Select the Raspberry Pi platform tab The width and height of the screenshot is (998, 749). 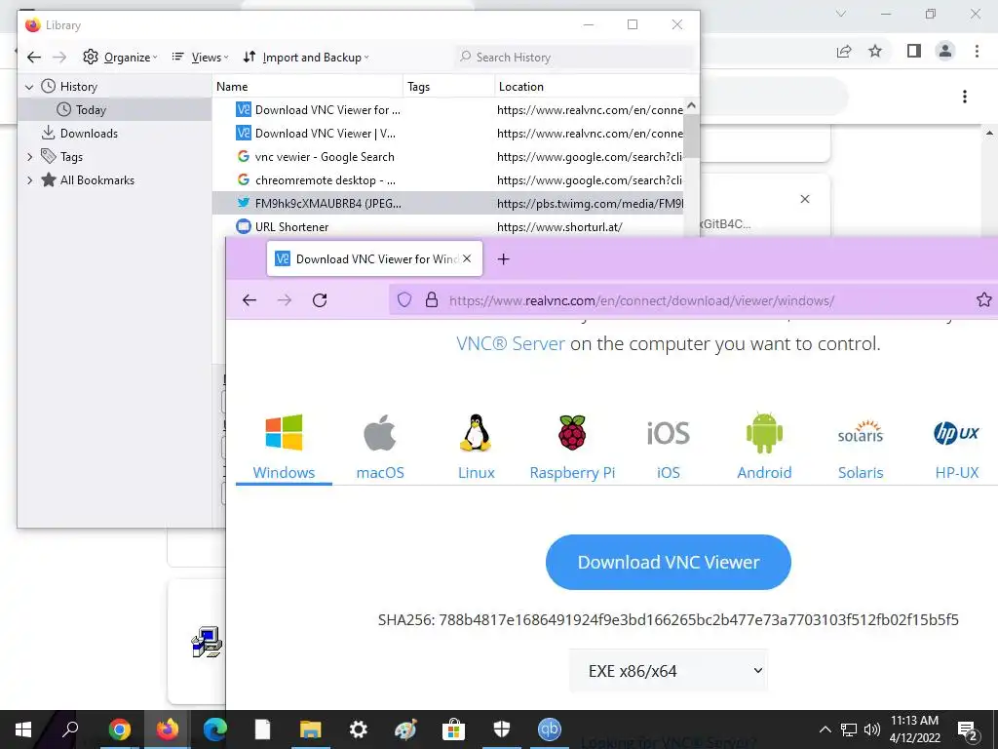pyautogui.click(x=572, y=447)
